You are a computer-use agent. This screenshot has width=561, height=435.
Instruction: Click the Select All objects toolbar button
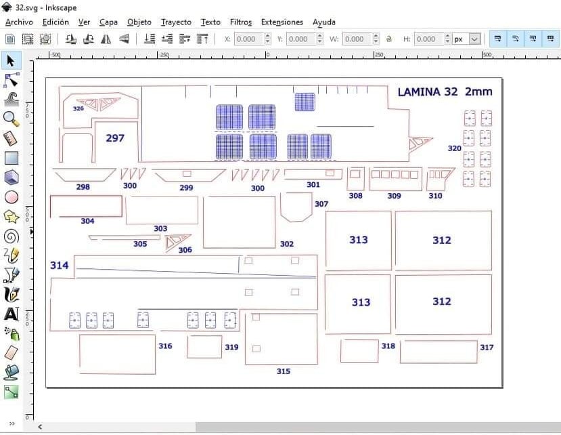(x=10, y=39)
